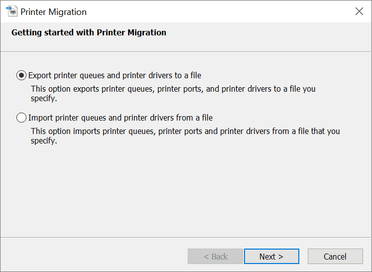Click the word 'specify.' ending the export description
Image resolution: width=372 pixels, height=272 pixels.
(x=44, y=98)
